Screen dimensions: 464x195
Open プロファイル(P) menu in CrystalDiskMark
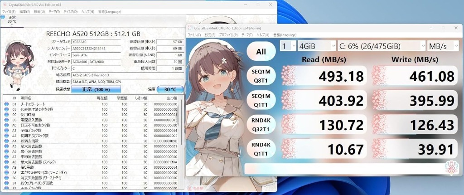tap(228, 35)
